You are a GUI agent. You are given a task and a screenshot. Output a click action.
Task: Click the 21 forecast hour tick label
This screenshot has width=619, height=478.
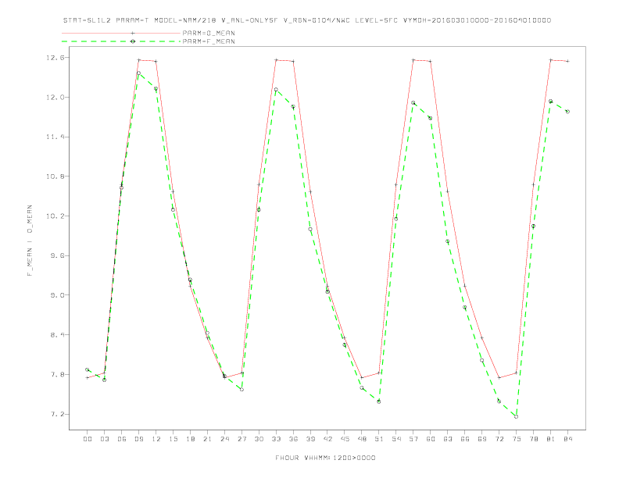click(x=207, y=439)
